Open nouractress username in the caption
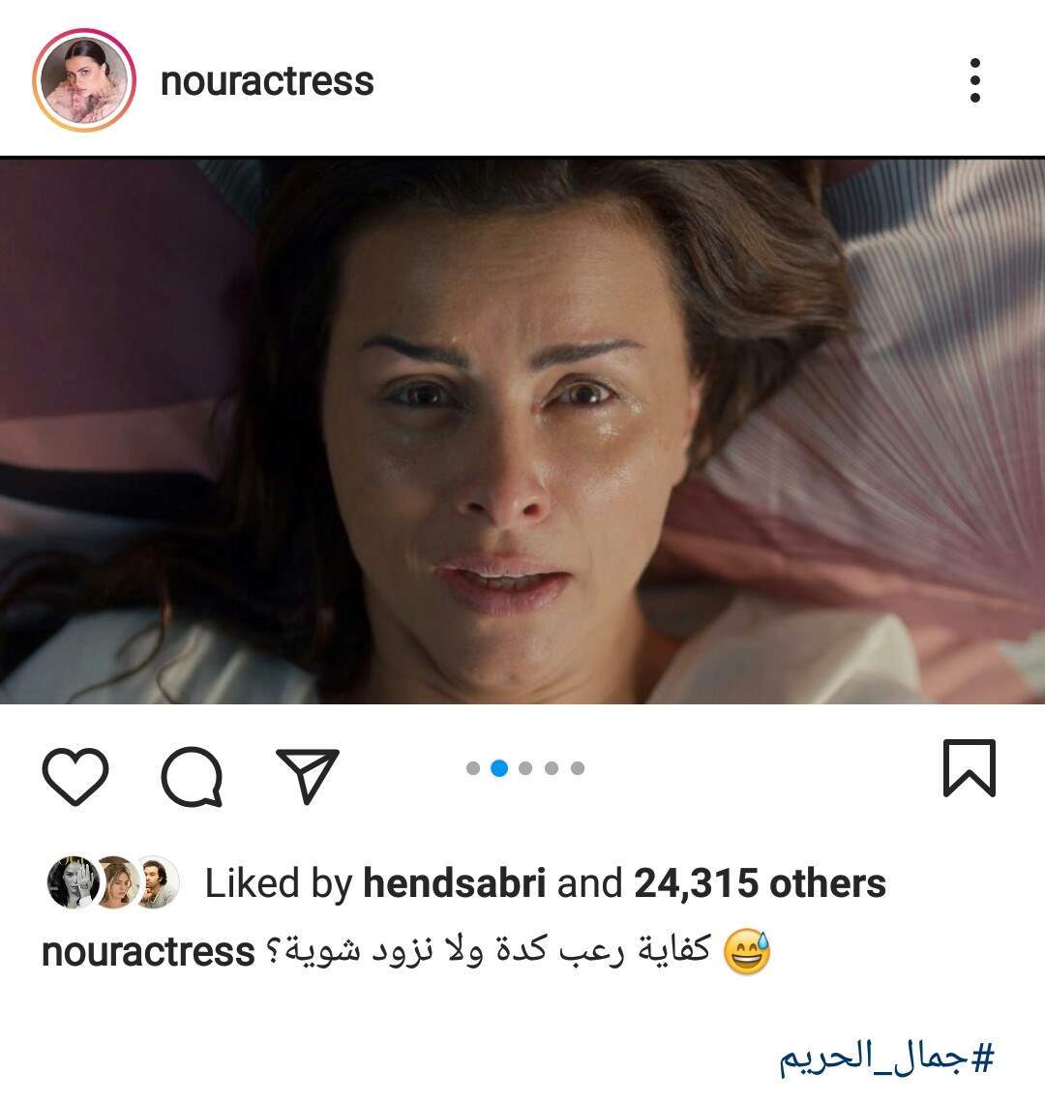Viewport: 1045px width, 1103px height. tap(148, 952)
